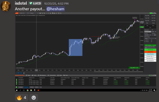The width and height of the screenshot is (159, 102).
Task: Click the data box page icon in chart toolbar
Action: click(x=50, y=13)
